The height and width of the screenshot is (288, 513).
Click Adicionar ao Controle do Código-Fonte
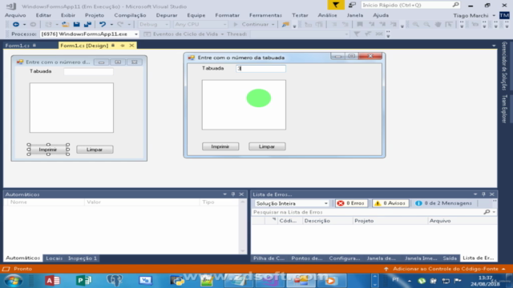[446, 269]
